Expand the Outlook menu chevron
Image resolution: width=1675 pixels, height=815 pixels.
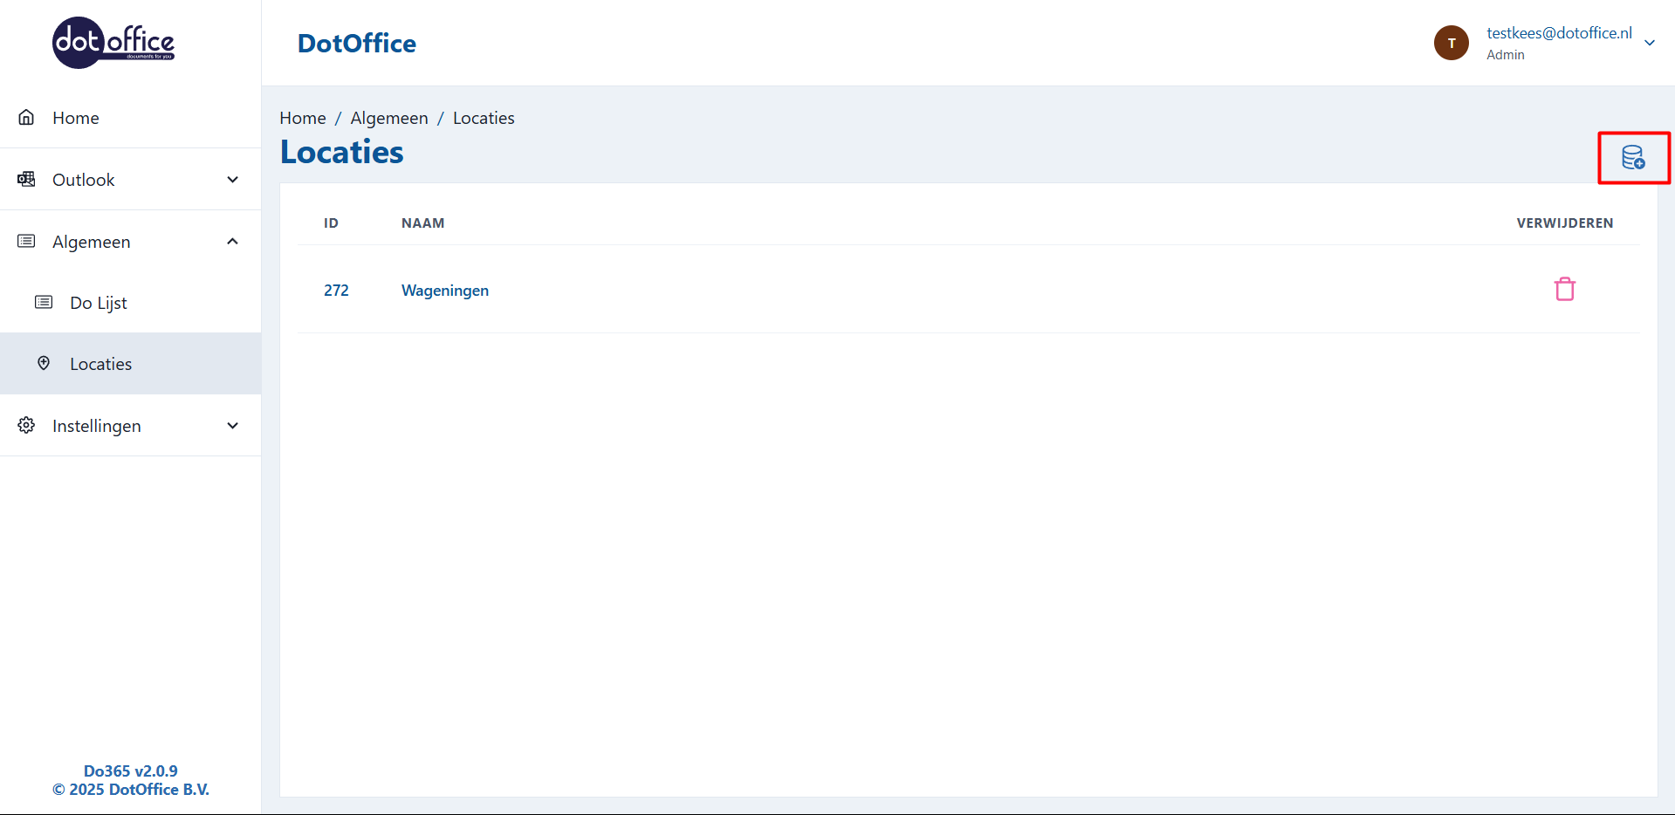(232, 180)
